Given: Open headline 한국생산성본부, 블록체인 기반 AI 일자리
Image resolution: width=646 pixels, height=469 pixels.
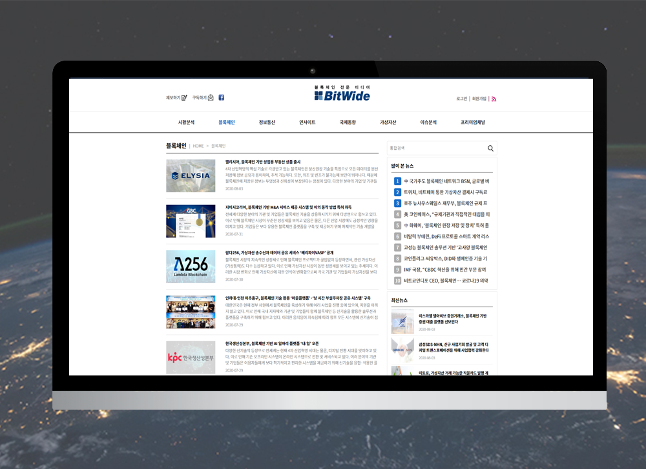Looking at the screenshot, I should point(272,343).
